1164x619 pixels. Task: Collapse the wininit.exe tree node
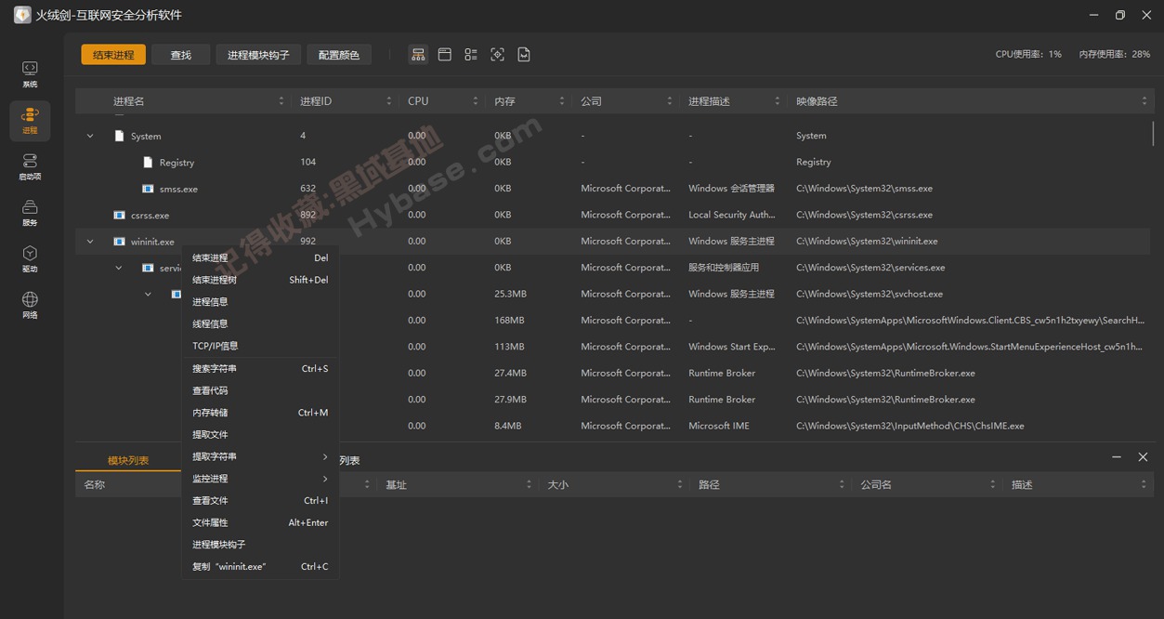tap(90, 242)
